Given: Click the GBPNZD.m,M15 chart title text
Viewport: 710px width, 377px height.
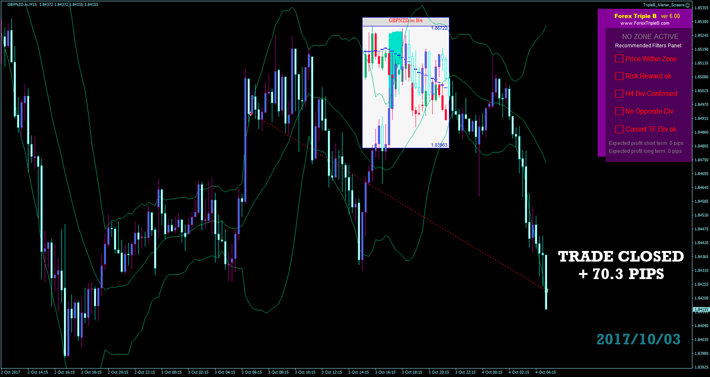Looking at the screenshot, I should point(22,5).
